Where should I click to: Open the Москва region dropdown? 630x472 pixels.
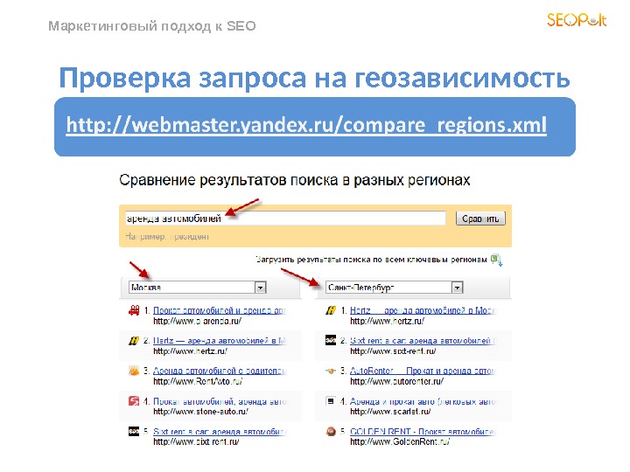[x=197, y=288]
